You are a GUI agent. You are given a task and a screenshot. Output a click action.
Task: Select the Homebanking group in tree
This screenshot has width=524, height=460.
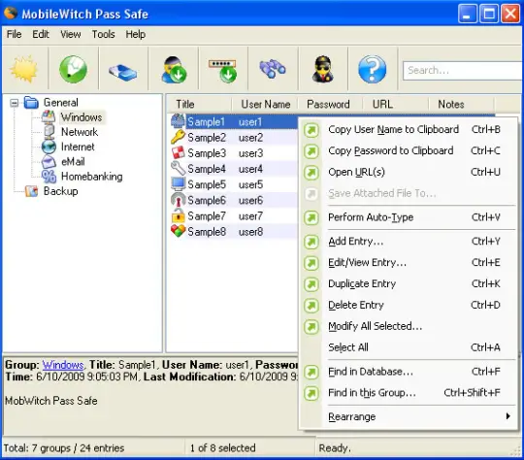click(92, 177)
